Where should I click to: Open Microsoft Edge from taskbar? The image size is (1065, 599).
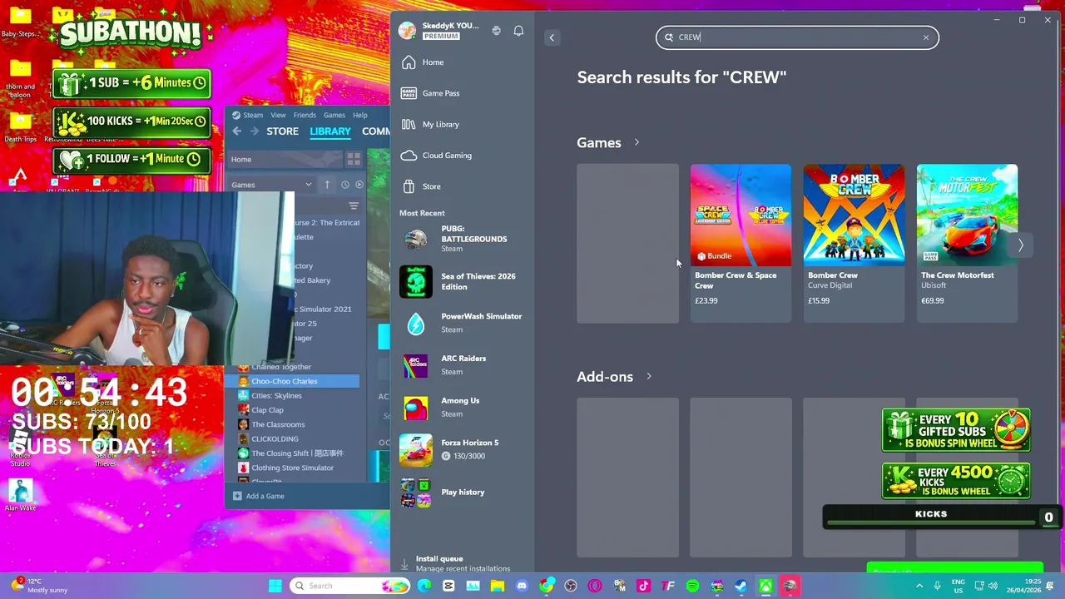tap(424, 586)
